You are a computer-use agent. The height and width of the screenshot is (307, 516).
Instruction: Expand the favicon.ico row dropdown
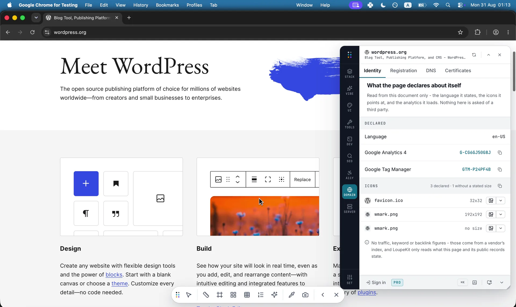tap(500, 201)
